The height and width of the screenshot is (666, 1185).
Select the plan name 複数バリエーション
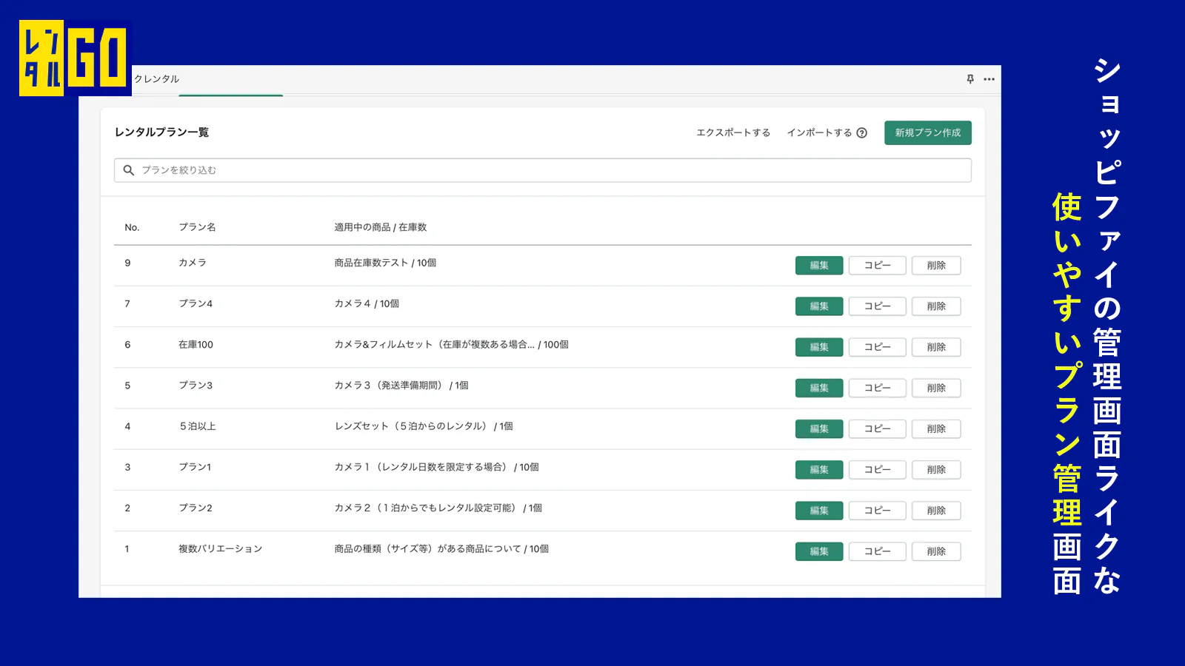pos(220,549)
